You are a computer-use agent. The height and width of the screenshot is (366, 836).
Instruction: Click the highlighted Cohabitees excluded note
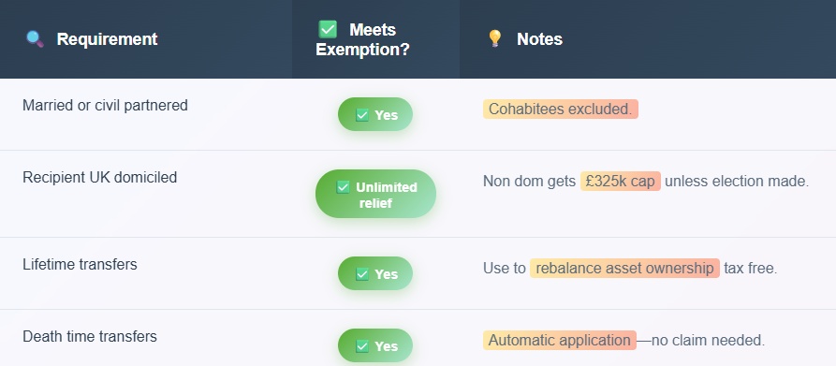click(x=561, y=110)
